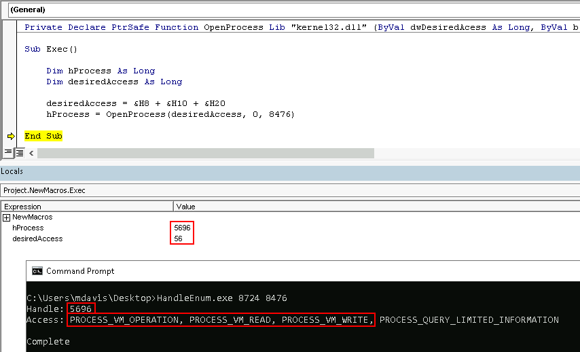580x352 pixels.
Task: Switch to Full Module View icon
Action: [x=19, y=153]
